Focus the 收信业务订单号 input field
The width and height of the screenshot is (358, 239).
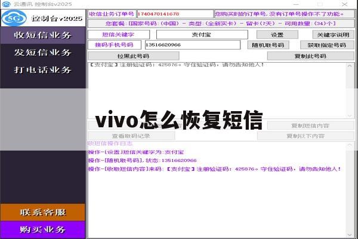click(175, 14)
